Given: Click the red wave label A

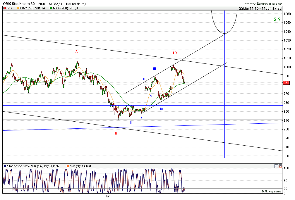Looking at the screenshot, I should (76, 52).
